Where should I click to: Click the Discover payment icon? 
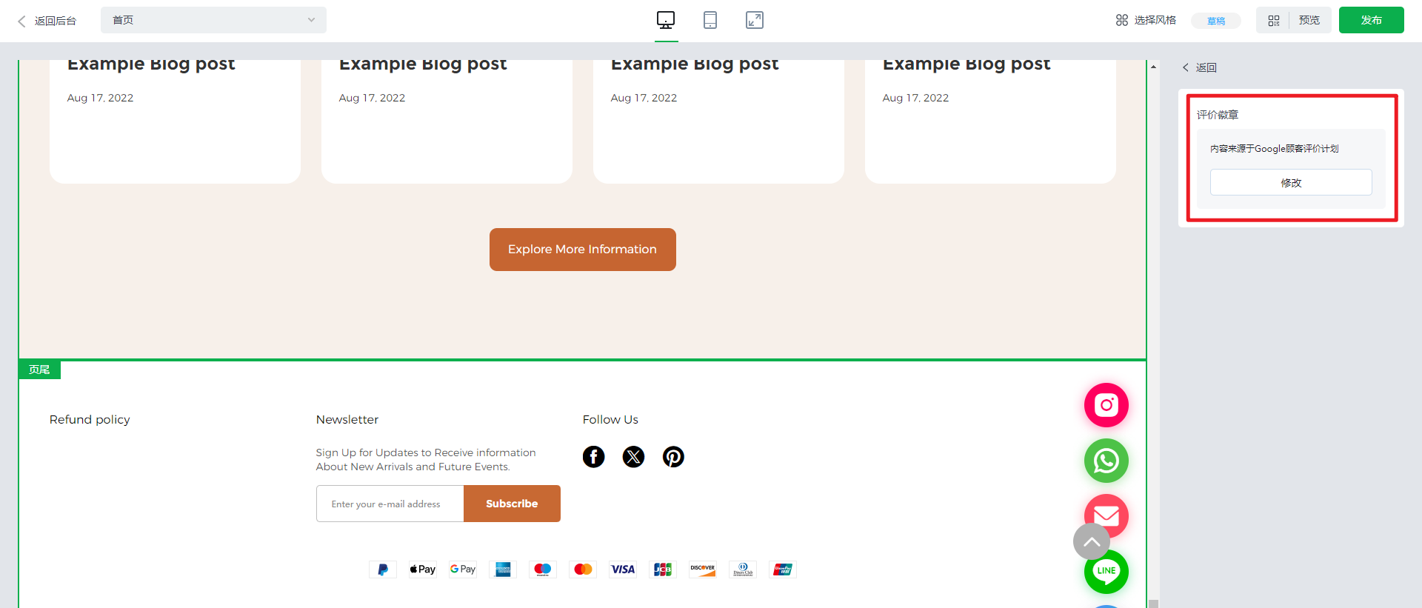(703, 569)
